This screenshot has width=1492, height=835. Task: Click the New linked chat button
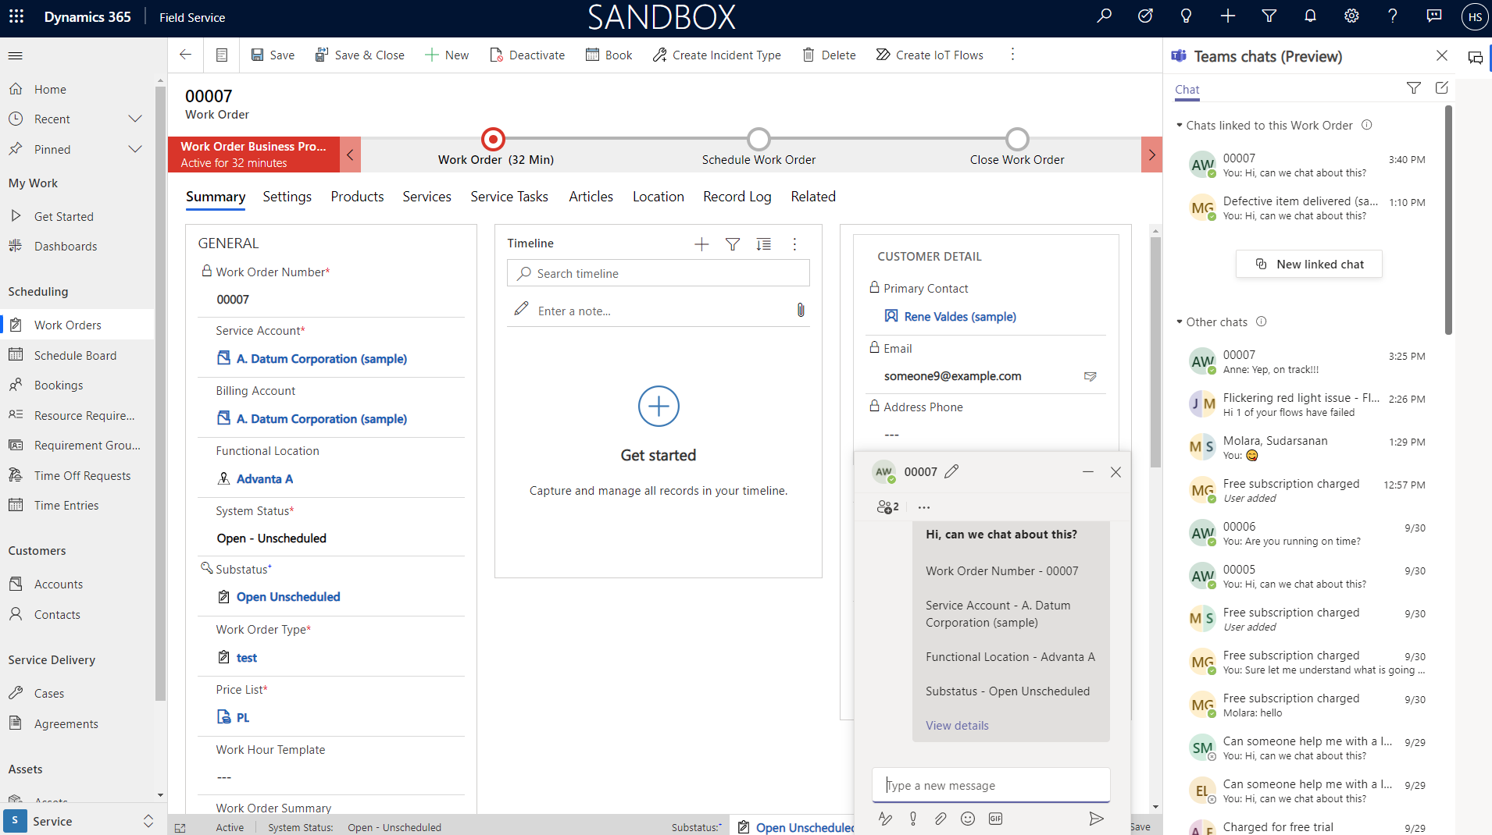[x=1309, y=264]
